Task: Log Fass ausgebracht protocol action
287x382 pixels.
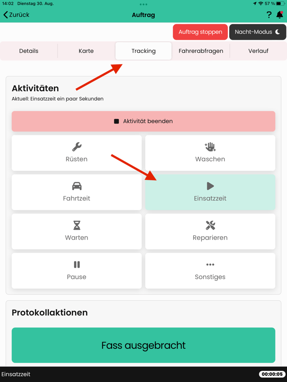Action: point(143,345)
